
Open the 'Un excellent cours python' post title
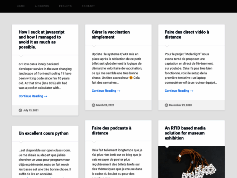[44, 133]
